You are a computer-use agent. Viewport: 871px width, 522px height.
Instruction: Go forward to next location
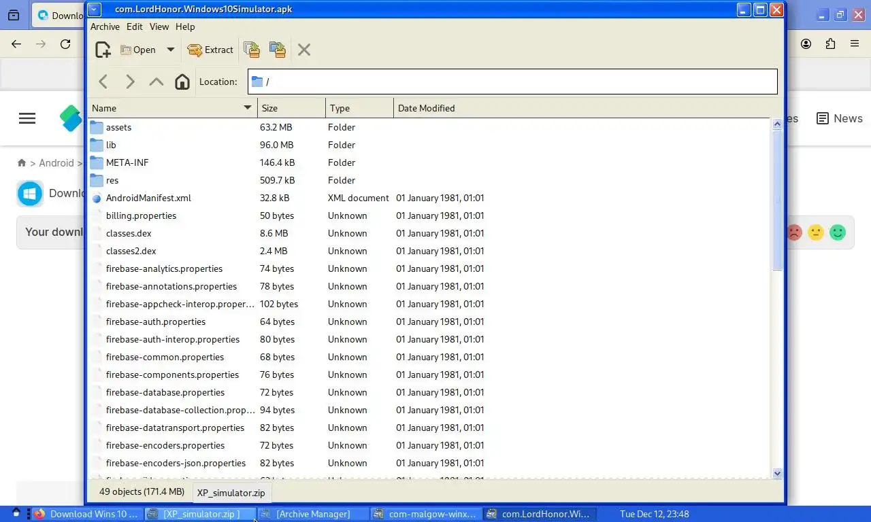pos(130,82)
